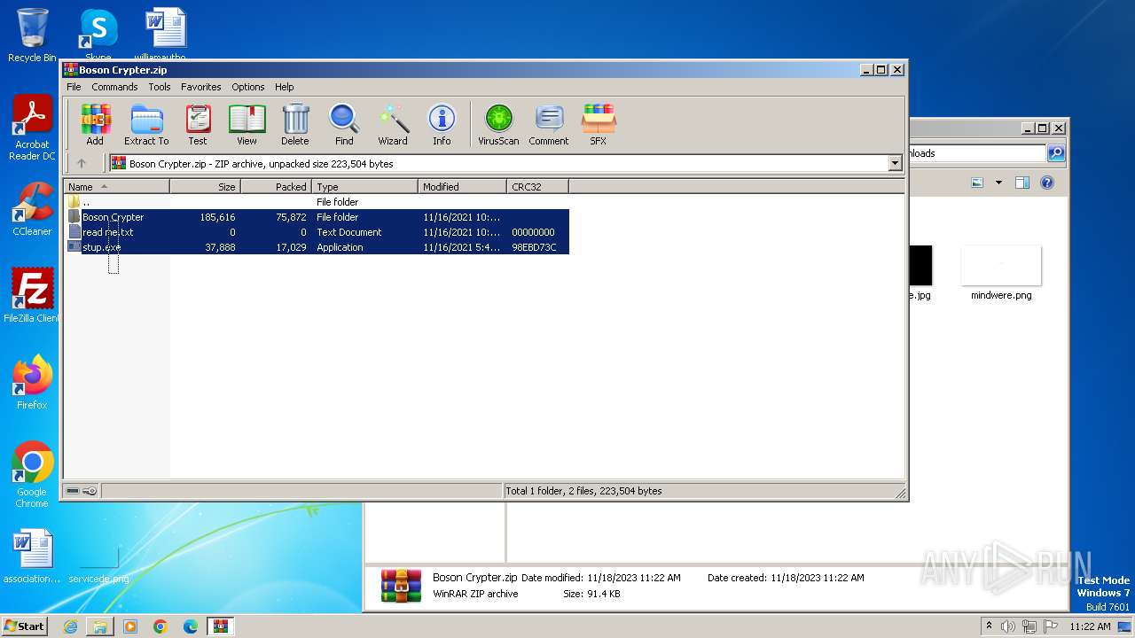This screenshot has height=638, width=1135.
Task: Launch the Wizard tool
Action: 393,124
